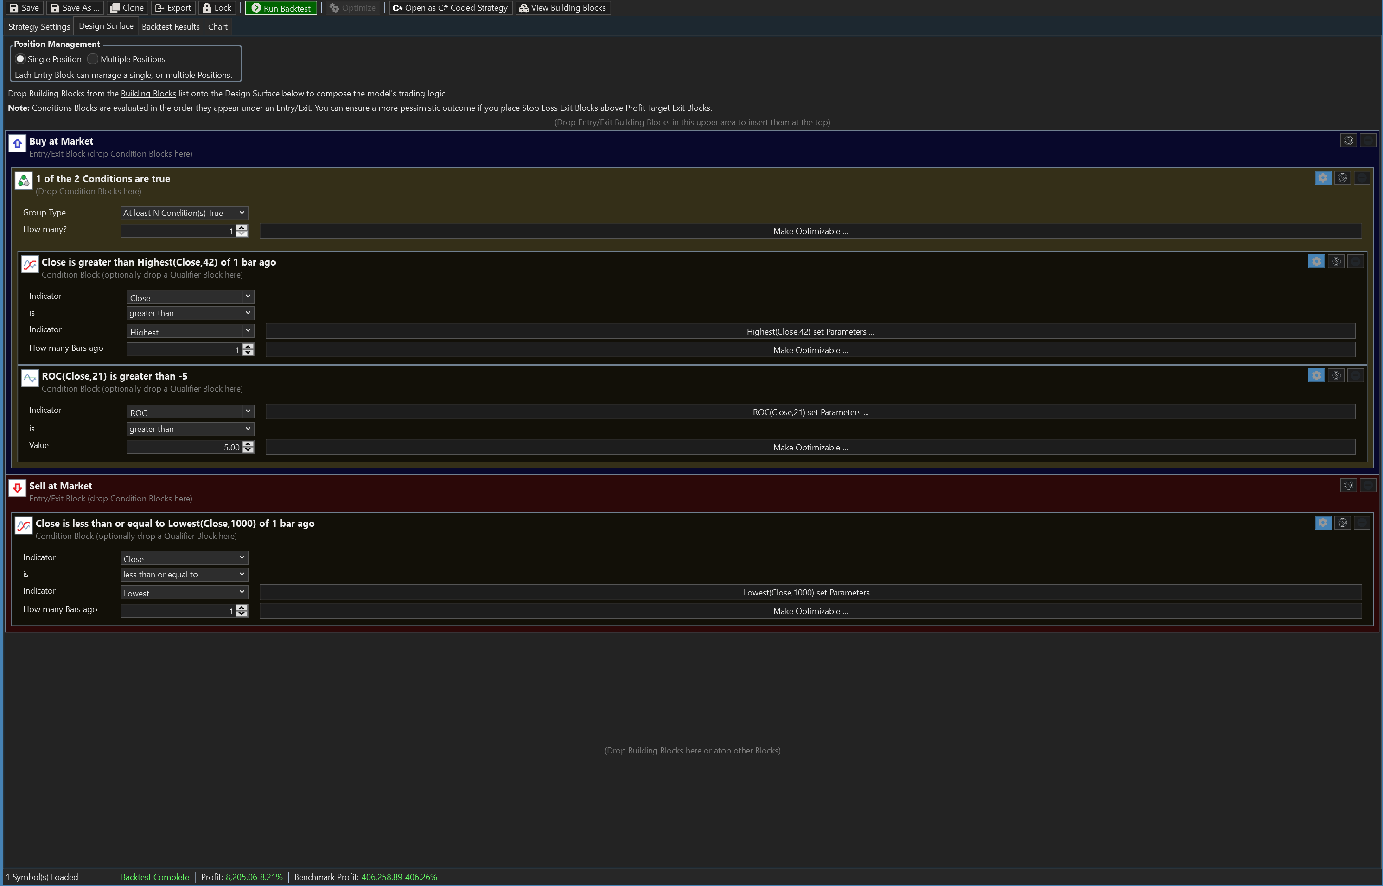This screenshot has height=886, width=1383.
Task: Increase the 'How many?' stepper value
Action: [x=242, y=228]
